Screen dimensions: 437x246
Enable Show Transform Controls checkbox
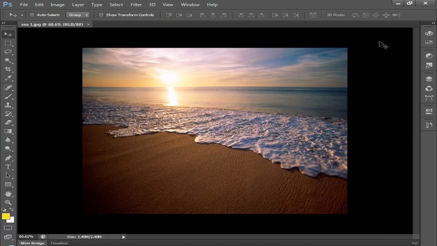[101, 15]
